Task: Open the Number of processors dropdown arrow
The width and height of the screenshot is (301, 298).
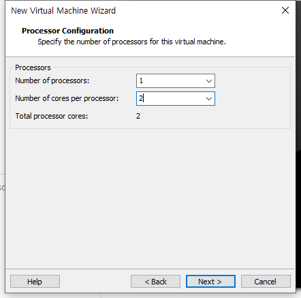Action: point(209,81)
